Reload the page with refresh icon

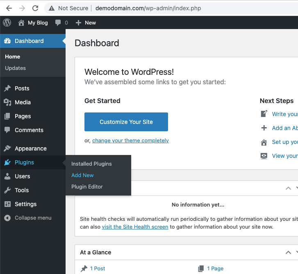(x=35, y=8)
